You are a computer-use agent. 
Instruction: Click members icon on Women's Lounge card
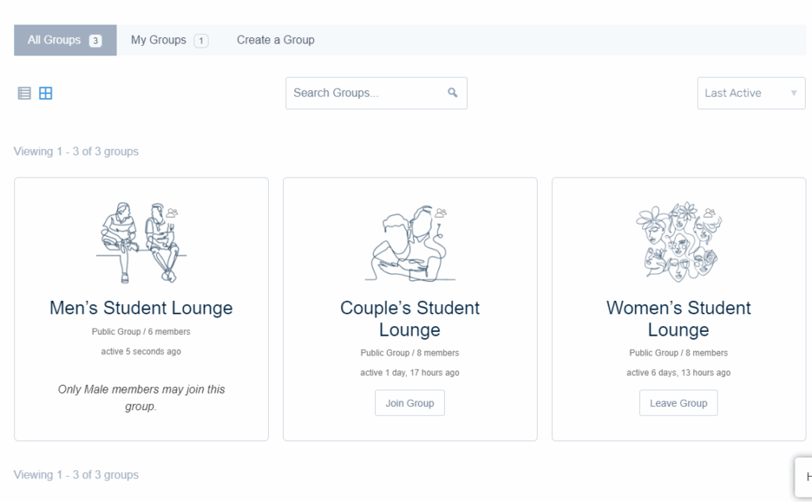[x=710, y=212]
